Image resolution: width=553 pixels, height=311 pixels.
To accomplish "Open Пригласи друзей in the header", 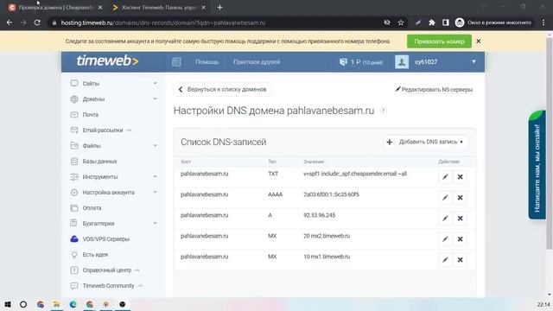I will tap(257, 62).
